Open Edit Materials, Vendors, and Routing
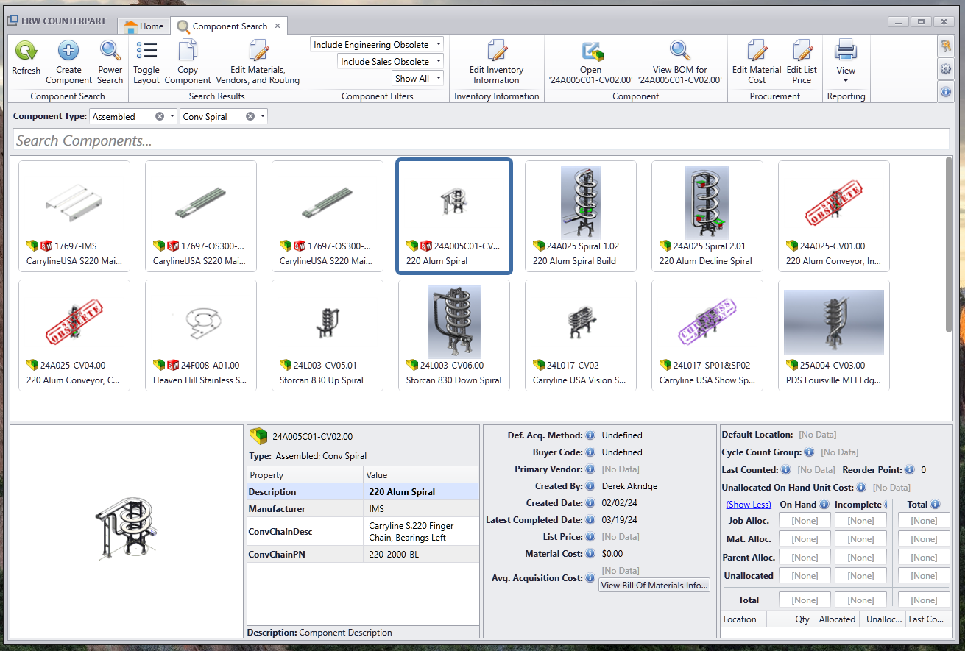 click(258, 51)
